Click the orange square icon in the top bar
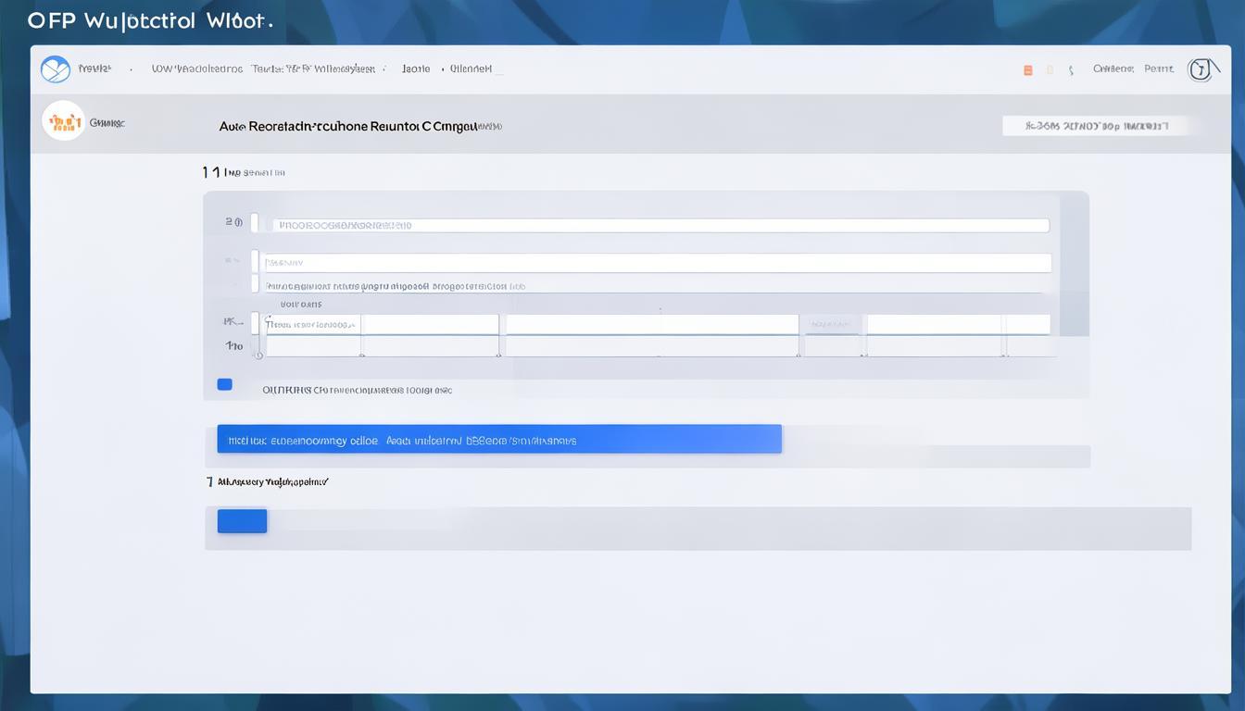Viewport: 1245px width, 711px height. [x=1027, y=70]
